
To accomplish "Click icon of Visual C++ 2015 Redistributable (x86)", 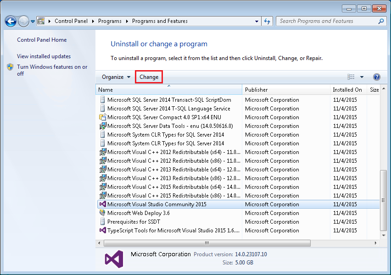I will [103, 196].
